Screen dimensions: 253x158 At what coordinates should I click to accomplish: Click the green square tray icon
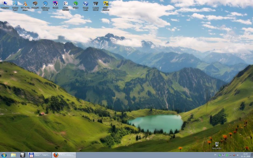point(227,155)
